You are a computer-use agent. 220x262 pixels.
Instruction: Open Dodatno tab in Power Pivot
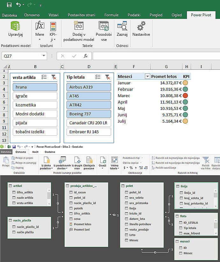pyautogui.click(x=50, y=152)
